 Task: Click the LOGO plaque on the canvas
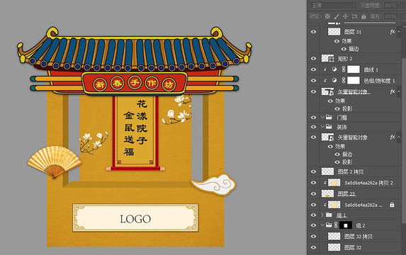click(135, 217)
